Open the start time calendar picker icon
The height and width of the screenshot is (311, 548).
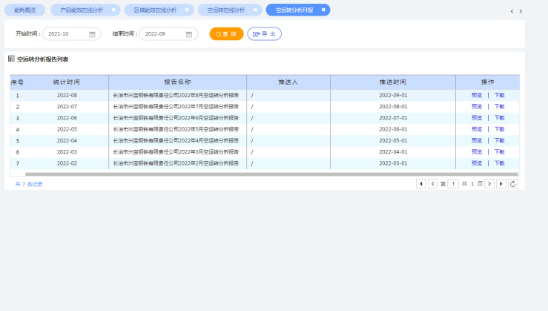pos(93,34)
